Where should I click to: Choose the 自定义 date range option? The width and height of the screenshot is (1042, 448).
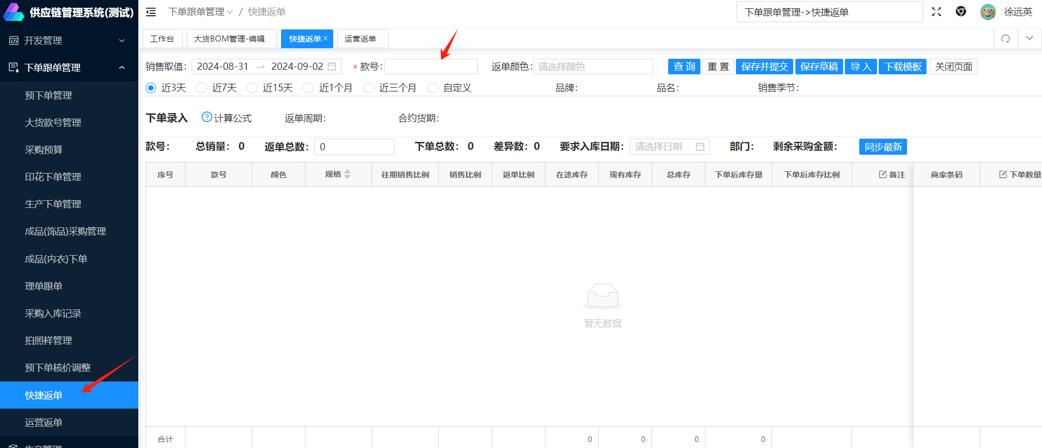point(433,88)
